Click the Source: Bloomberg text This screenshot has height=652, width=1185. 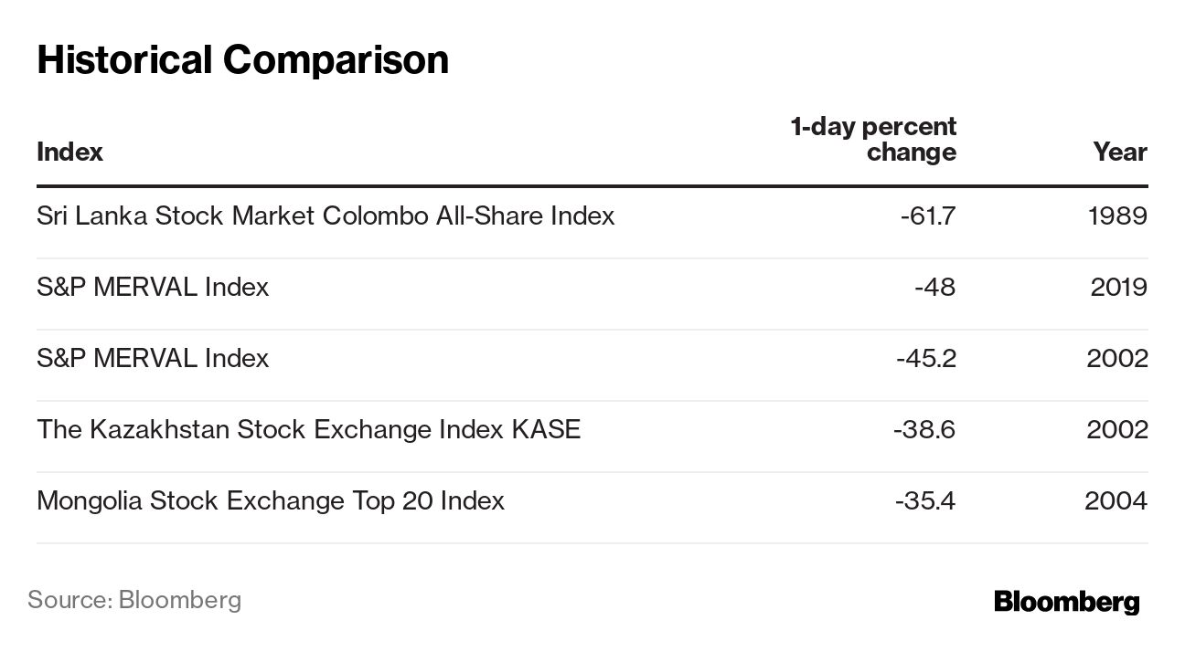[134, 600]
